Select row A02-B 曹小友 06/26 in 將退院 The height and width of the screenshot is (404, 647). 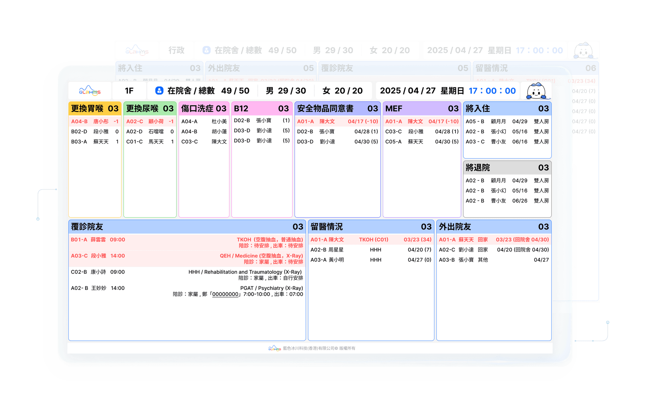pos(507,201)
